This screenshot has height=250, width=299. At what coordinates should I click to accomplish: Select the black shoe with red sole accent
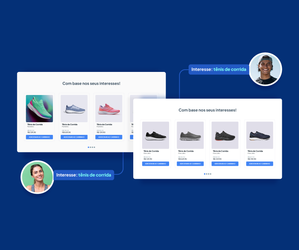[x=225, y=135]
